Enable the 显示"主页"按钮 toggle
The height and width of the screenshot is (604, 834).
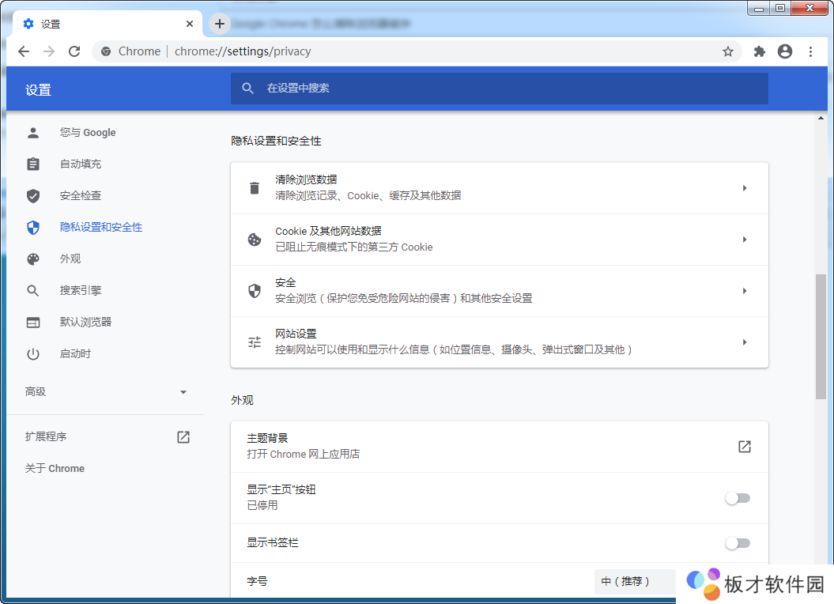click(x=738, y=498)
